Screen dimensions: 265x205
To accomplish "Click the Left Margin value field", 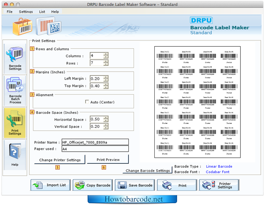I will coord(97,78).
